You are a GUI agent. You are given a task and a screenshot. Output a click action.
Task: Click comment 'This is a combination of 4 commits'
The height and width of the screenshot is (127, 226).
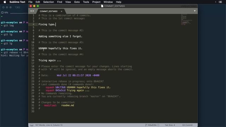65,16
